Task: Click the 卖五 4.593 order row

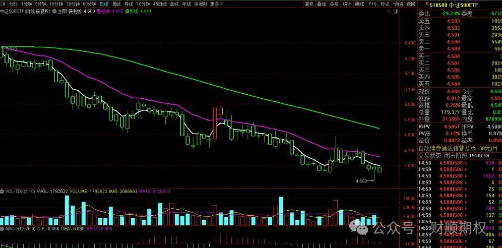Action: coord(460,21)
